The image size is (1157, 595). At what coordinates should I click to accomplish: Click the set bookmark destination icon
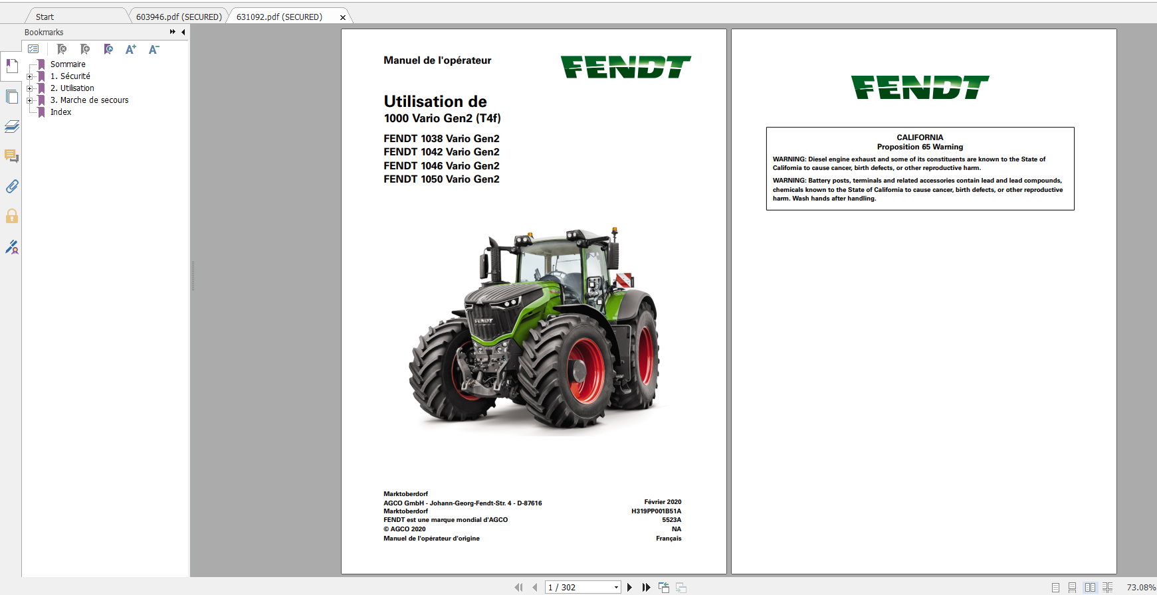coord(108,49)
